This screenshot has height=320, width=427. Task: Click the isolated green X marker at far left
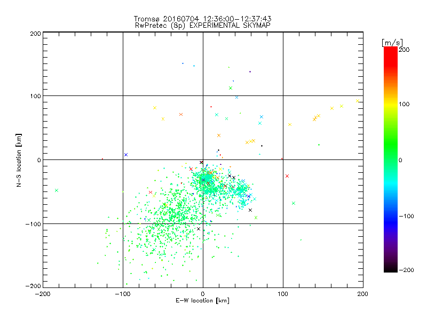pos(57,190)
